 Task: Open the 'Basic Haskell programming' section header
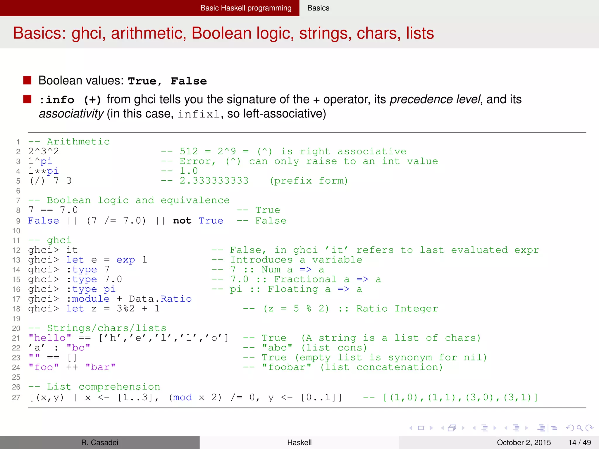point(246,8)
